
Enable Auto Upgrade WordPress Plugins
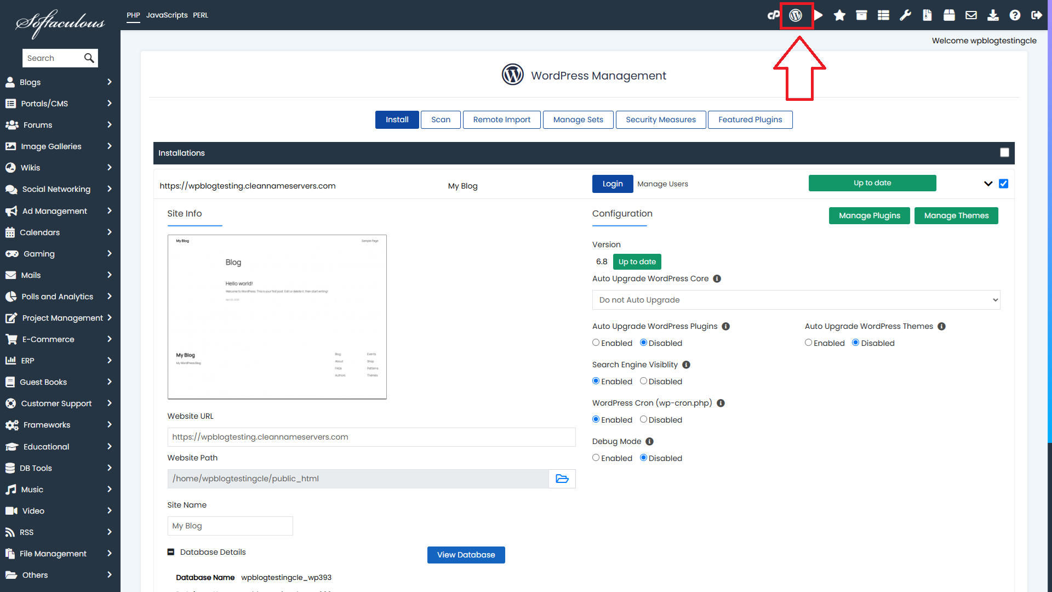[596, 343]
